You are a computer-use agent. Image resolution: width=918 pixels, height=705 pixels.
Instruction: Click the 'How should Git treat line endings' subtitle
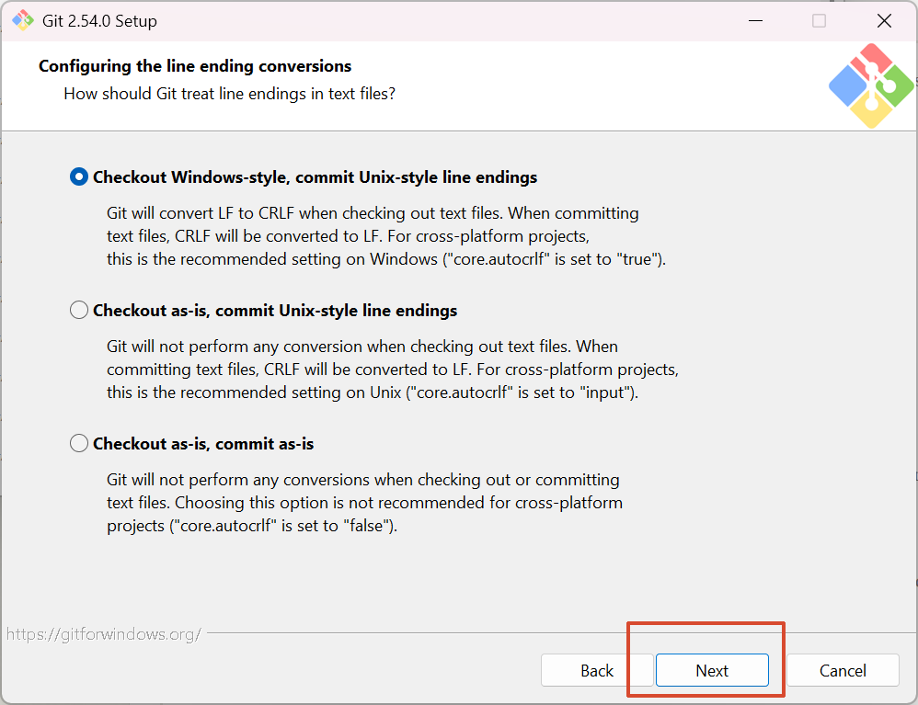click(x=229, y=94)
